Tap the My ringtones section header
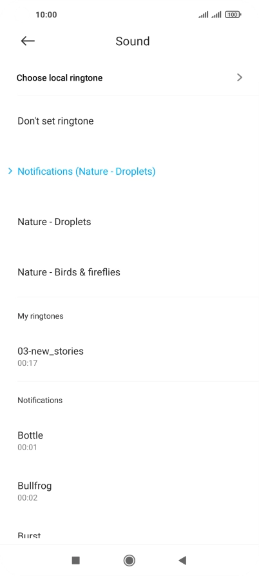The height and width of the screenshot is (576, 259). pos(41,316)
